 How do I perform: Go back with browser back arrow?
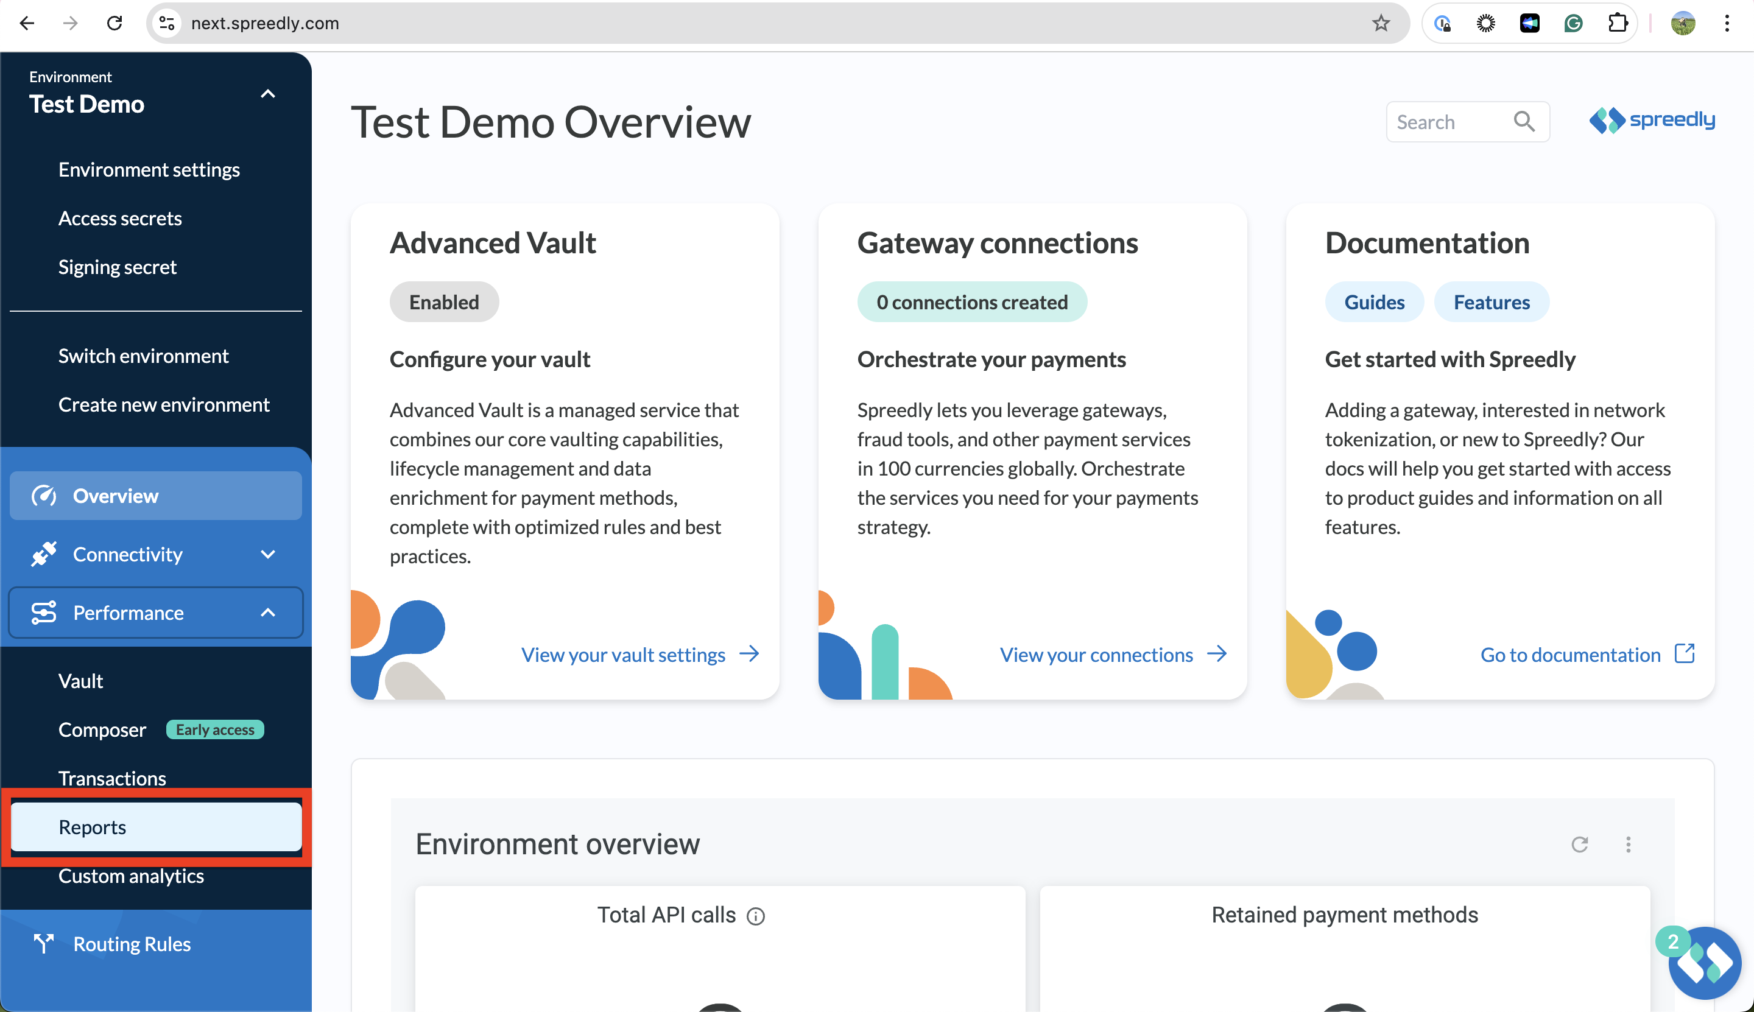coord(26,23)
